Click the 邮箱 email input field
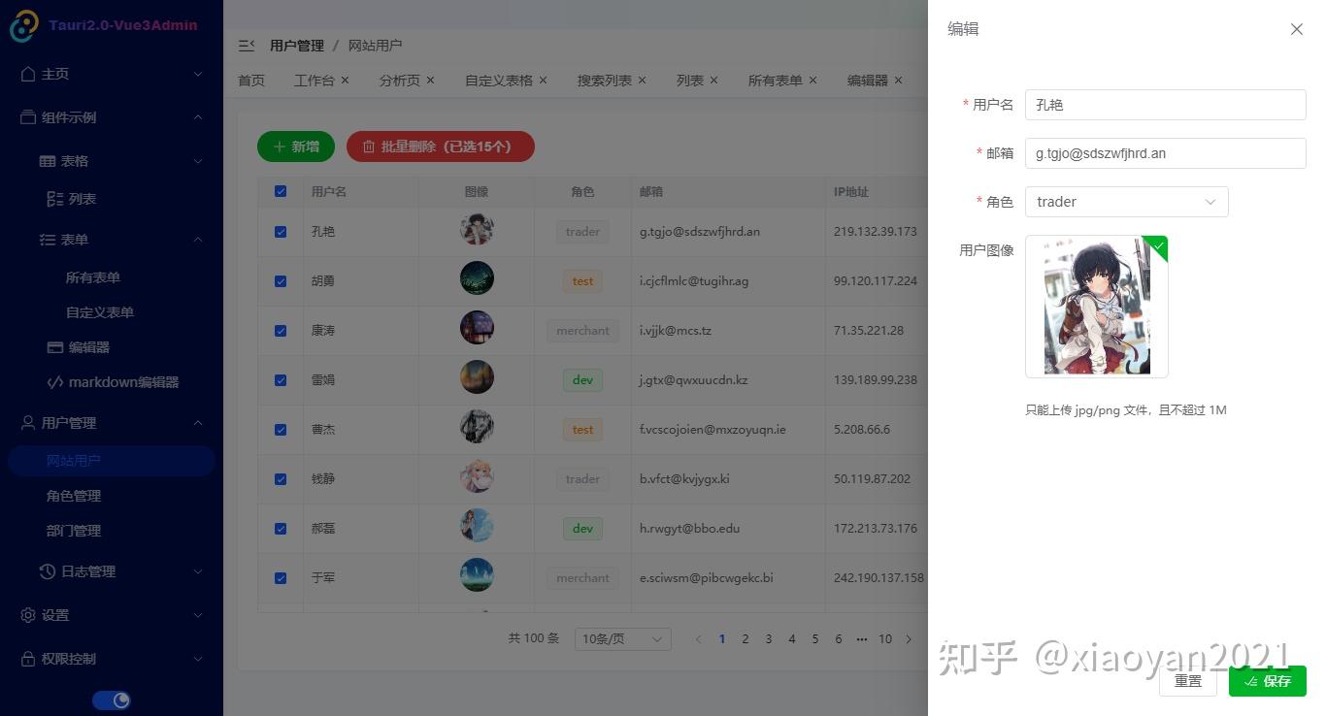Screen dimensions: 1326x716 (1164, 152)
